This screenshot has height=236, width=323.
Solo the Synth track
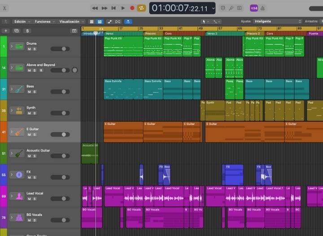(x=35, y=113)
